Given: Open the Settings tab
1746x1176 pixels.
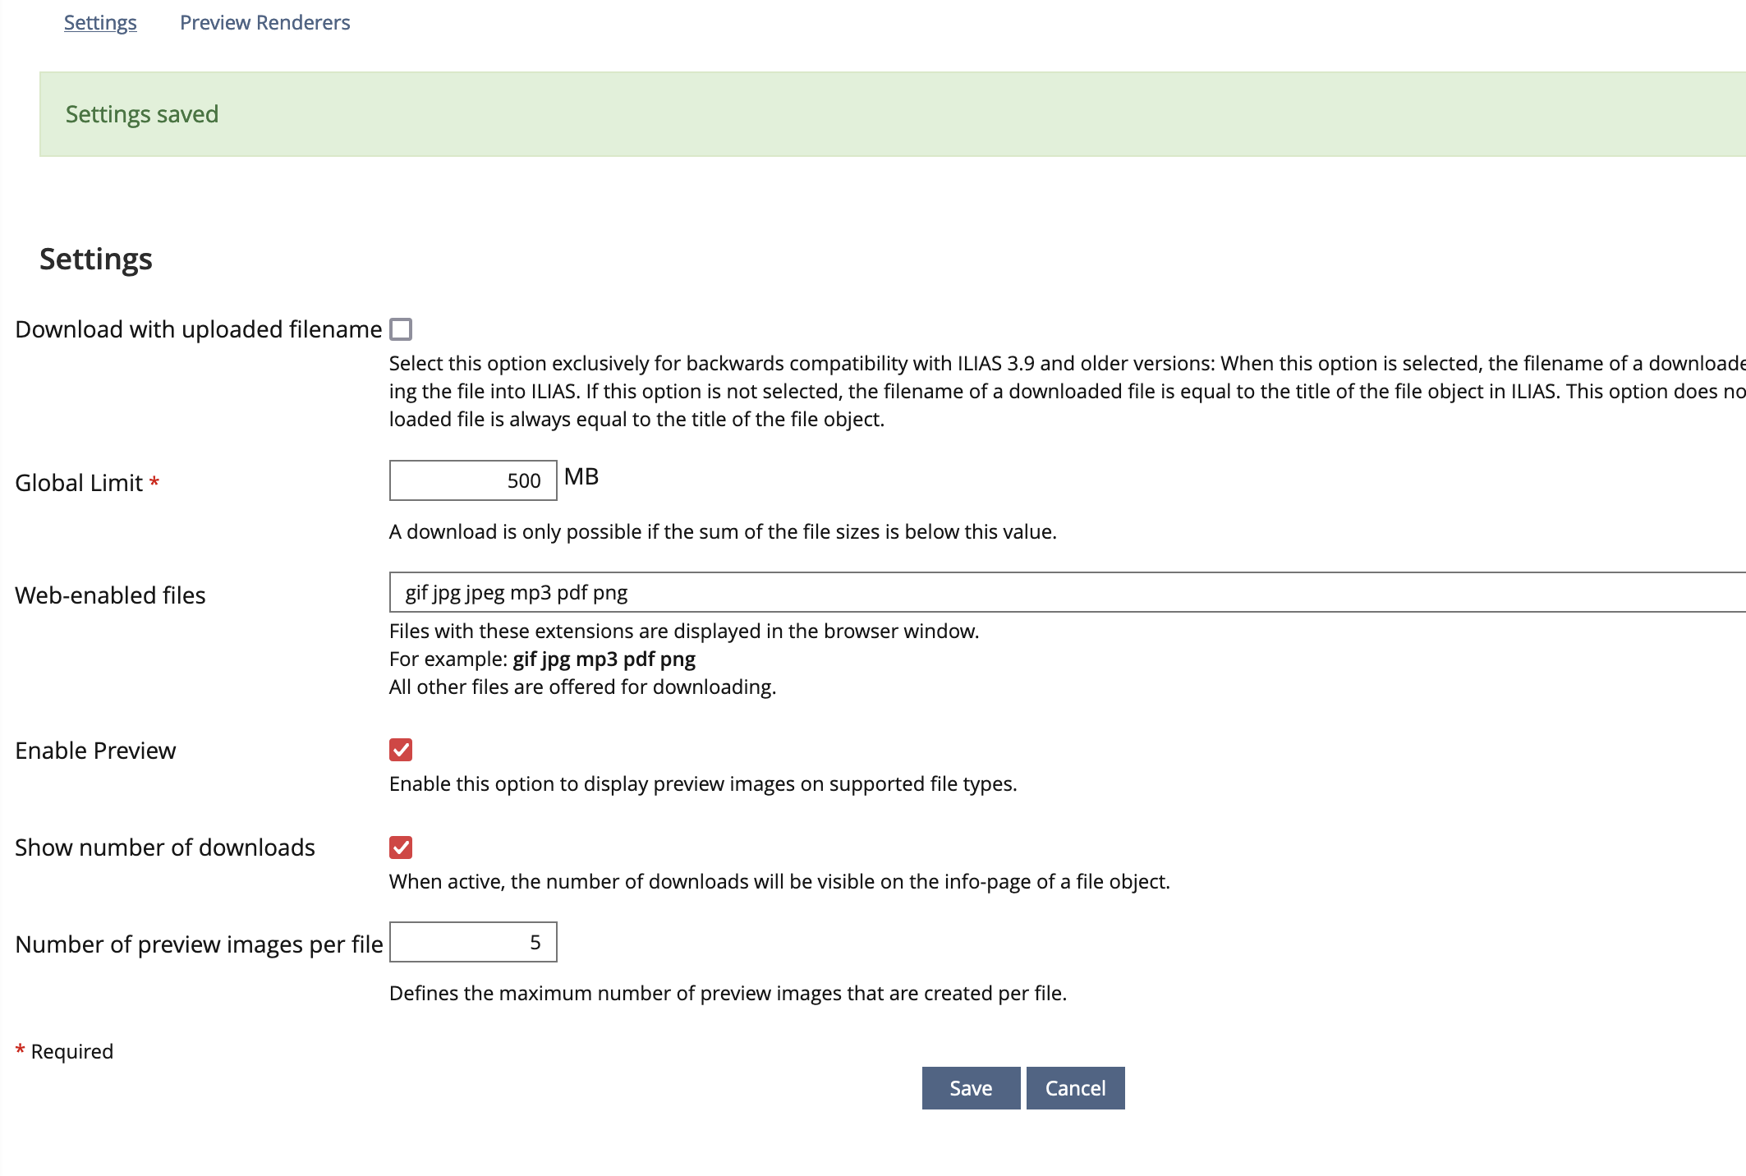Looking at the screenshot, I should (100, 22).
